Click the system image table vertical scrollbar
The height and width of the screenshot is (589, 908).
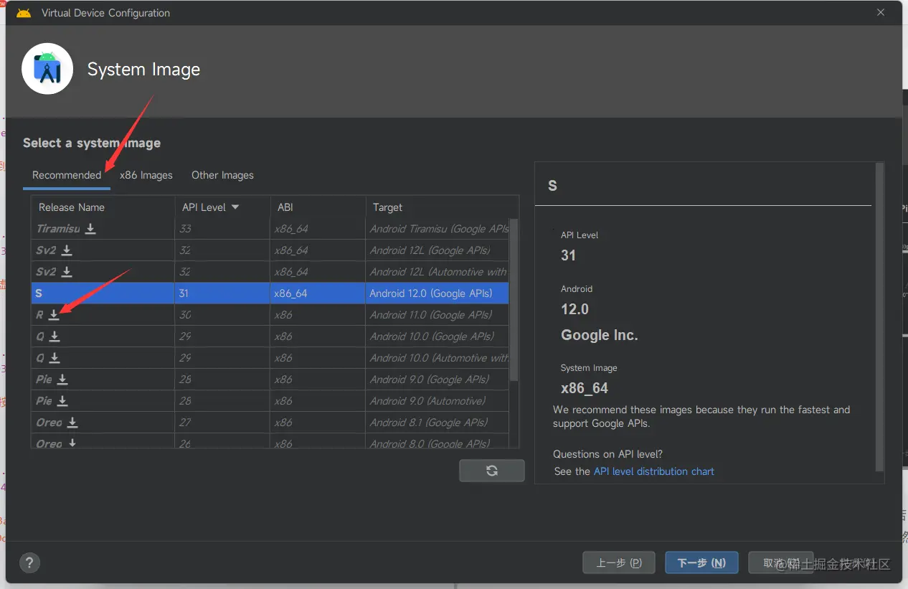pyautogui.click(x=514, y=301)
